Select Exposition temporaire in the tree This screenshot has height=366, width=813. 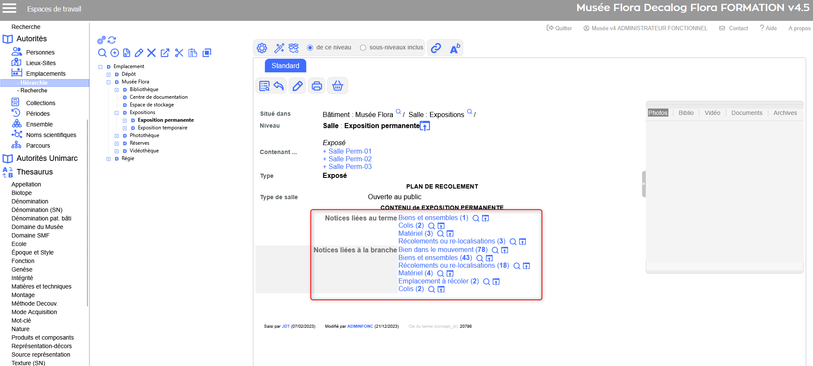point(163,128)
